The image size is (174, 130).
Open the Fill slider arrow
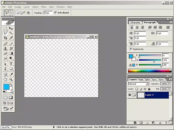point(169,89)
